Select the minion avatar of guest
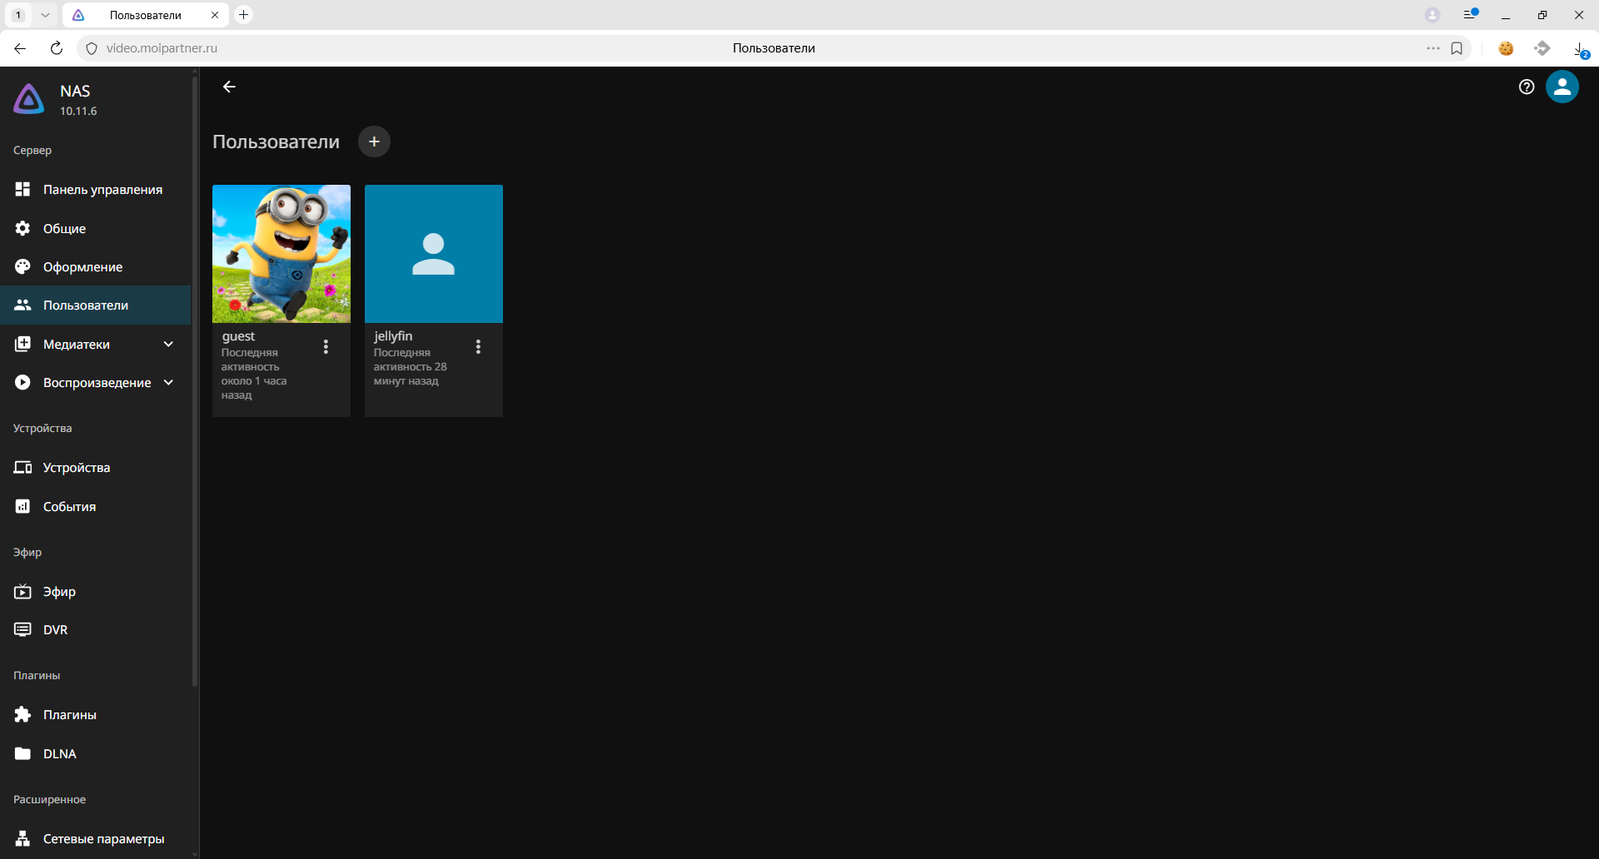 (281, 254)
